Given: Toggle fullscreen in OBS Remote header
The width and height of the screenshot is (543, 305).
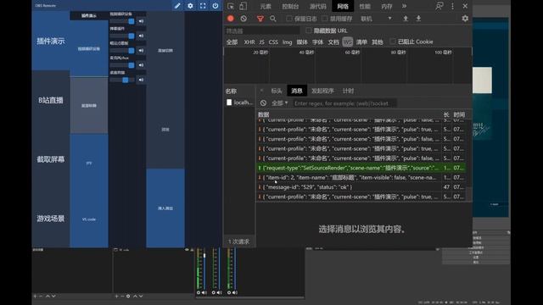Looking at the screenshot, I should tap(203, 6).
